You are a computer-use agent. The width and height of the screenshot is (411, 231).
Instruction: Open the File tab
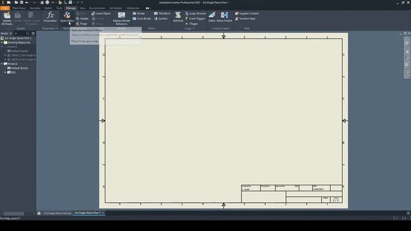[5, 8]
